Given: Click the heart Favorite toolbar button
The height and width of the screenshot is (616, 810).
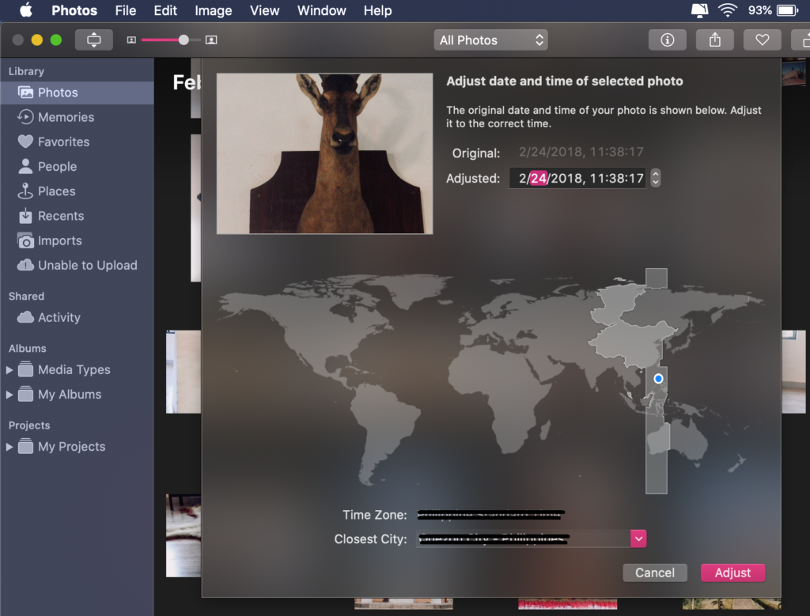Looking at the screenshot, I should pos(762,40).
